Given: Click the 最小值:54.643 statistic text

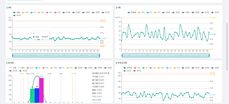Looking at the screenshot, I should point(98,80).
